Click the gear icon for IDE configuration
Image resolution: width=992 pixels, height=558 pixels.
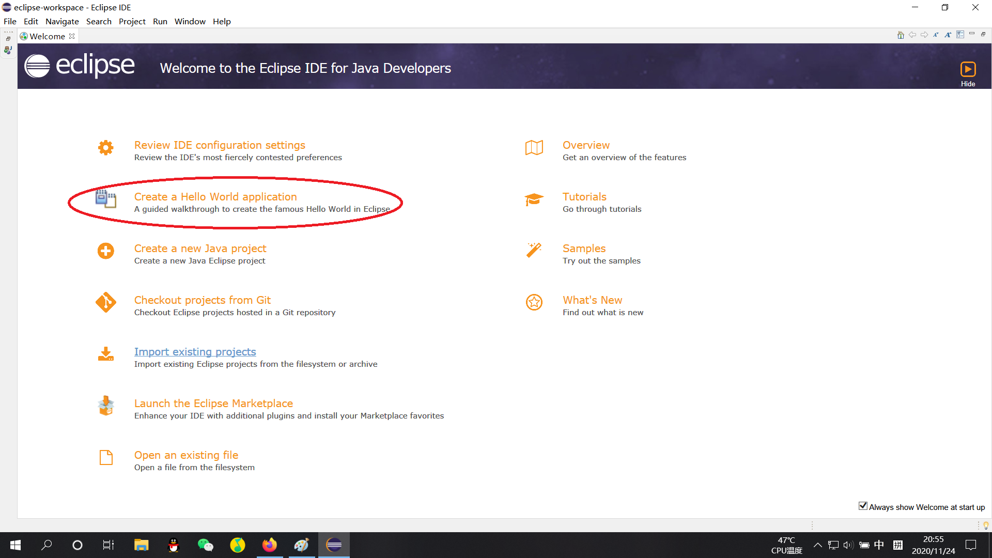tap(106, 148)
